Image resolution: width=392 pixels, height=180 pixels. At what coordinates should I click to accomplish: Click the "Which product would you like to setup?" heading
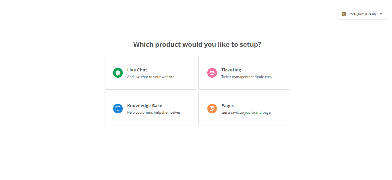197,45
